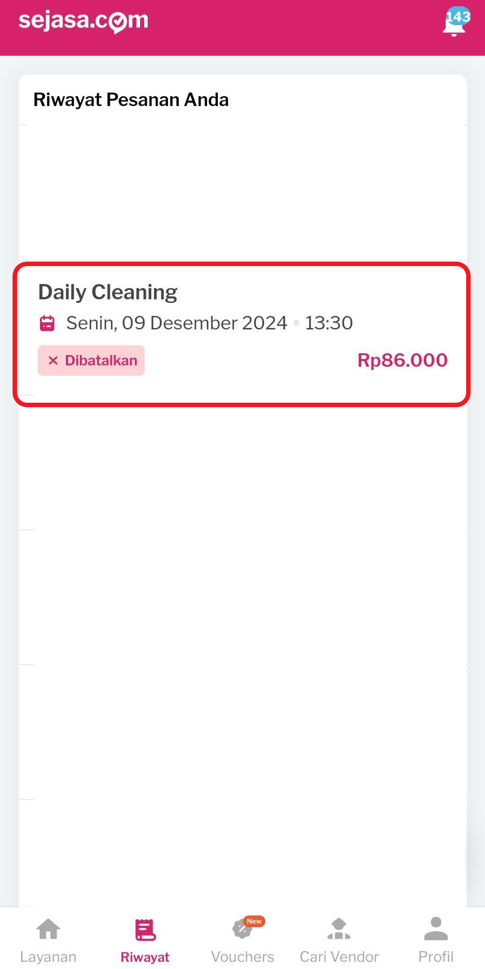Tap the 143 notification count badge
Viewport: 485px width, 969px height.
point(459,17)
